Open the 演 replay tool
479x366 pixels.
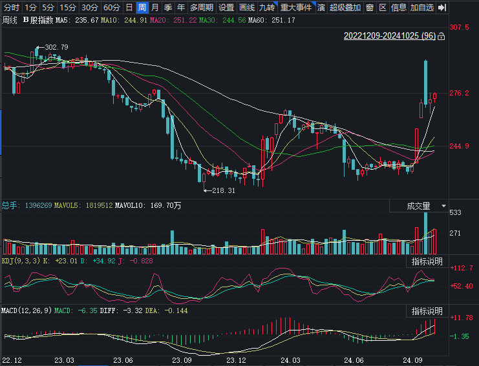[321, 8]
